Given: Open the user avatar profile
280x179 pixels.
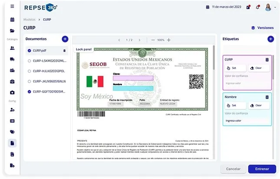Looking at the screenshot, I should pyautogui.click(x=268, y=7).
